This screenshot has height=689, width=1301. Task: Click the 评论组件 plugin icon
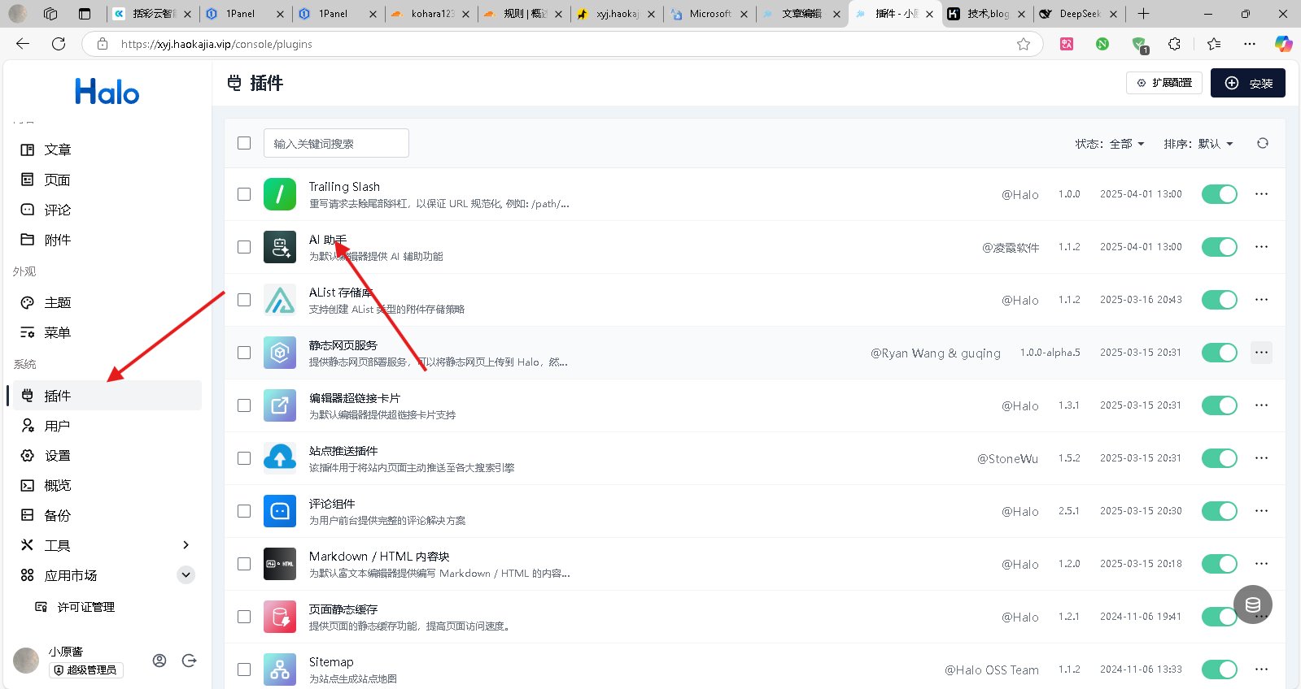(280, 511)
